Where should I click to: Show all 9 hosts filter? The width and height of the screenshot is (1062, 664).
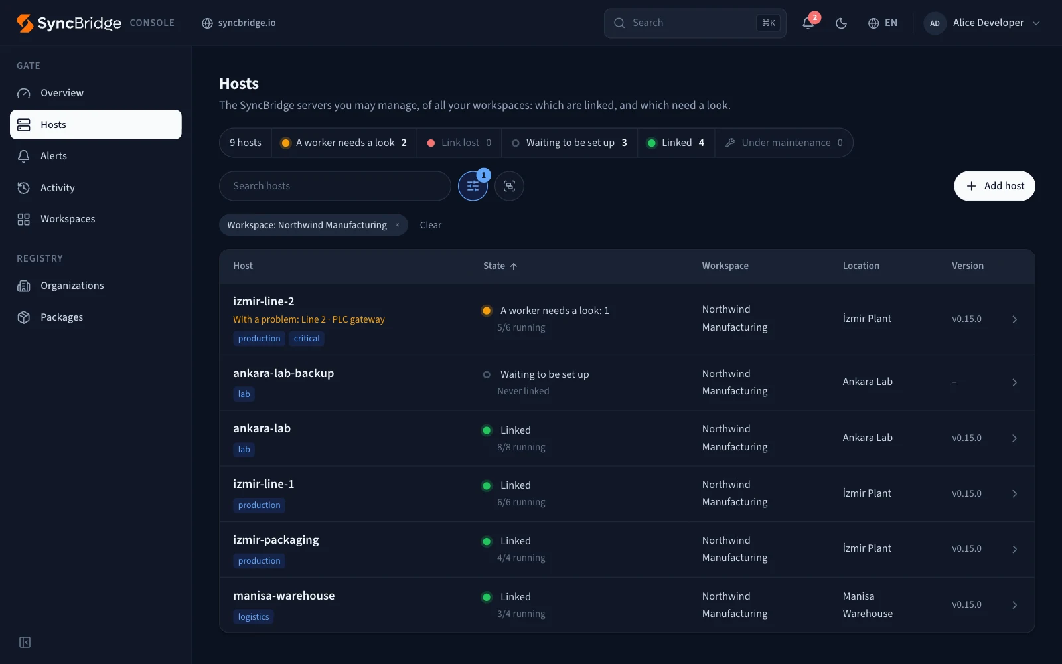pyautogui.click(x=246, y=143)
